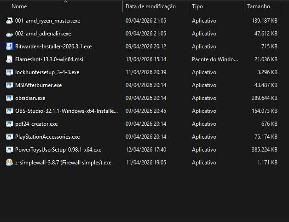
Task: Click the LockHunter setup file icon
Action: pos(10,72)
